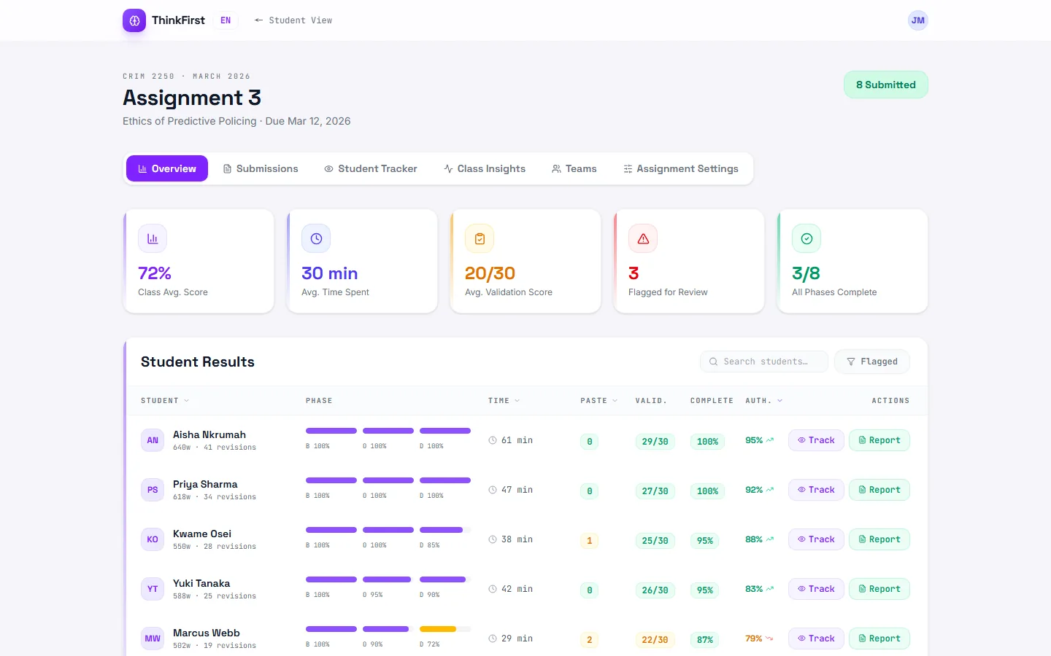Click the clock icon in Avg. Time Spent card

(316, 238)
